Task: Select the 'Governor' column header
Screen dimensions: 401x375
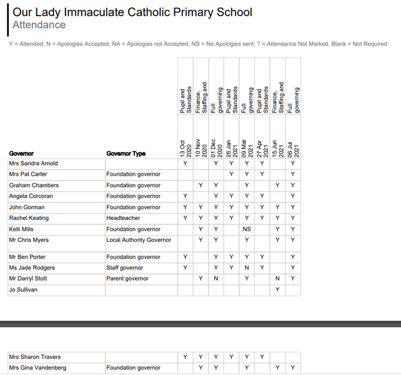Action: [21, 154]
